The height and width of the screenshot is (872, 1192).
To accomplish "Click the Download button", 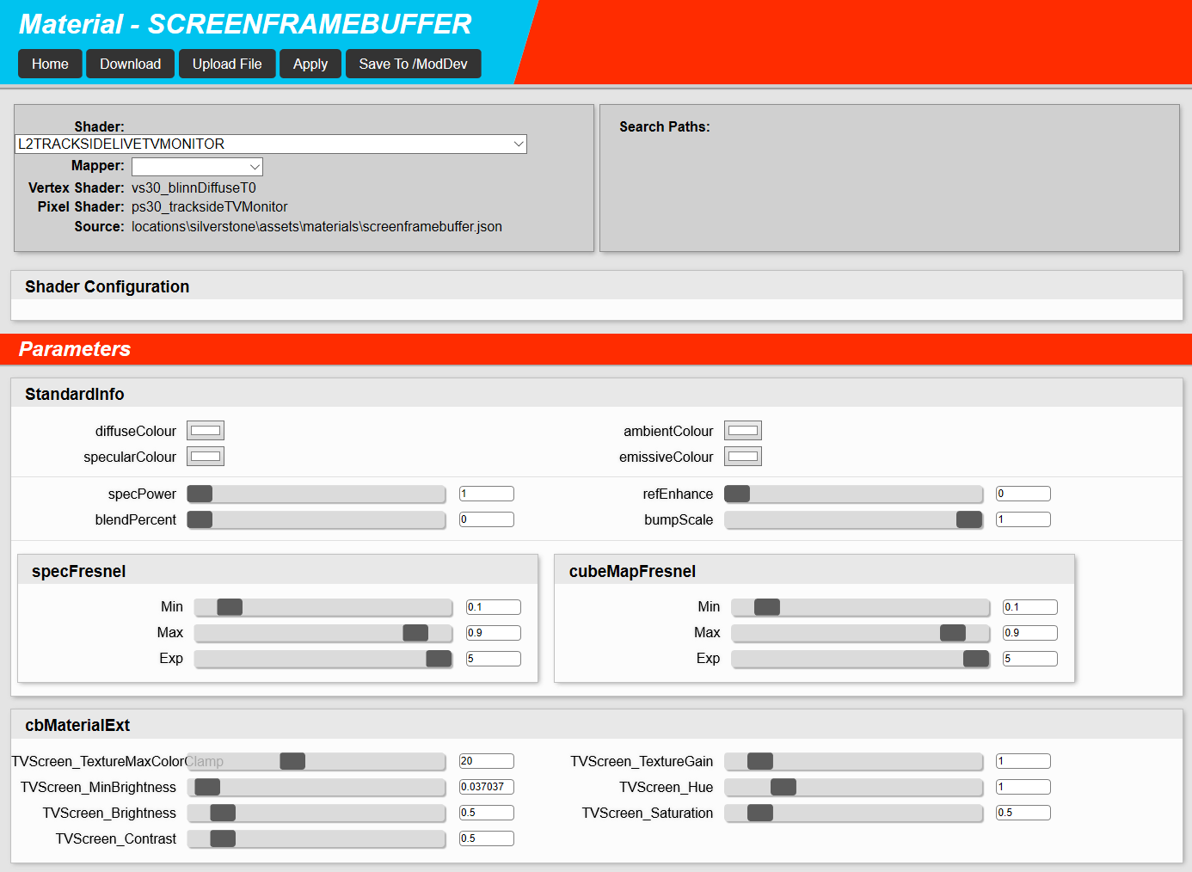I will pyautogui.click(x=130, y=64).
